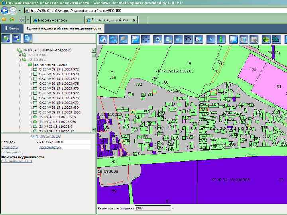
Task: Click the green info identify tool
Action: (222, 39)
